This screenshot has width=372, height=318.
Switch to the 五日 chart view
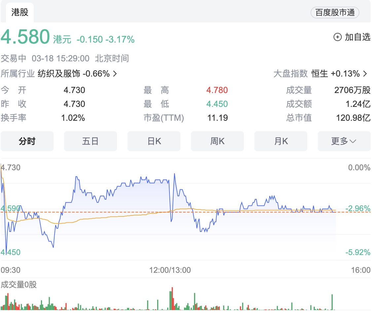coord(91,141)
